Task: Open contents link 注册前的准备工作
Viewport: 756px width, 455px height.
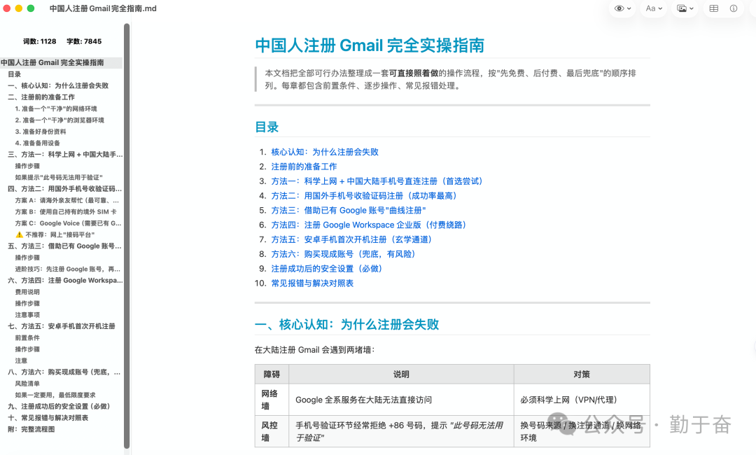Action: point(304,167)
